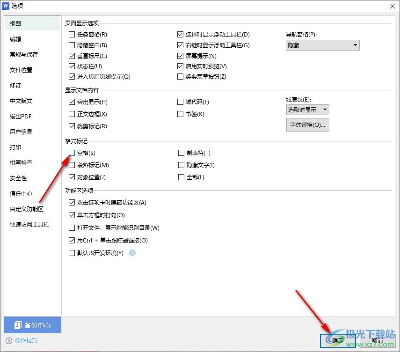
Task: Select the 视图 category
Action: (x=32, y=23)
